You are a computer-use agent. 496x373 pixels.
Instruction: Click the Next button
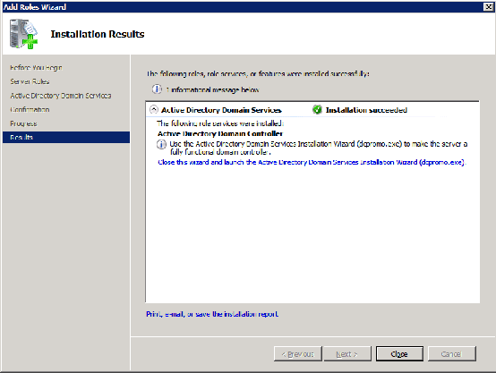[x=347, y=353]
